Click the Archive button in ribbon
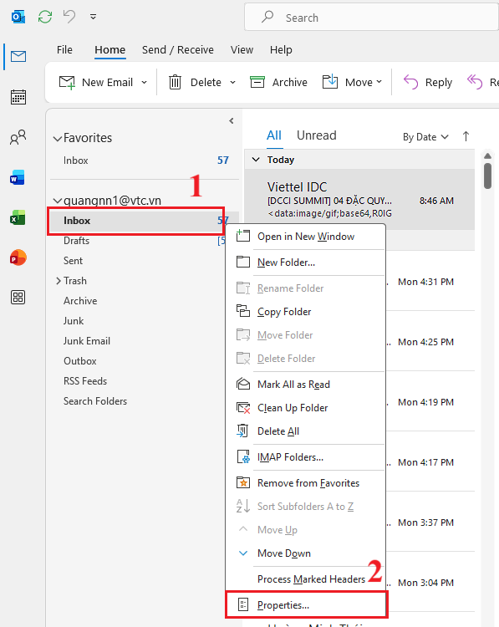 pyautogui.click(x=278, y=82)
